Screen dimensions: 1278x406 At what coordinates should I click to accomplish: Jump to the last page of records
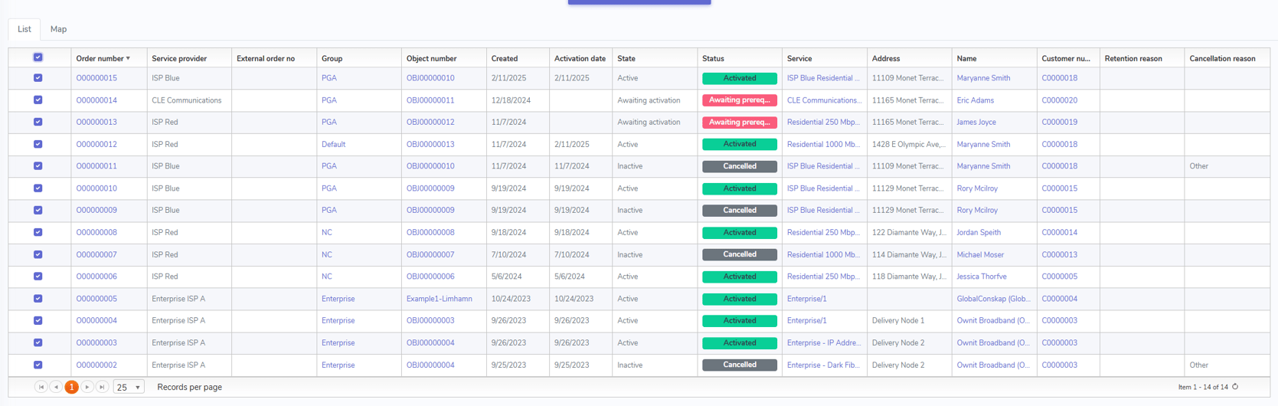(x=102, y=388)
